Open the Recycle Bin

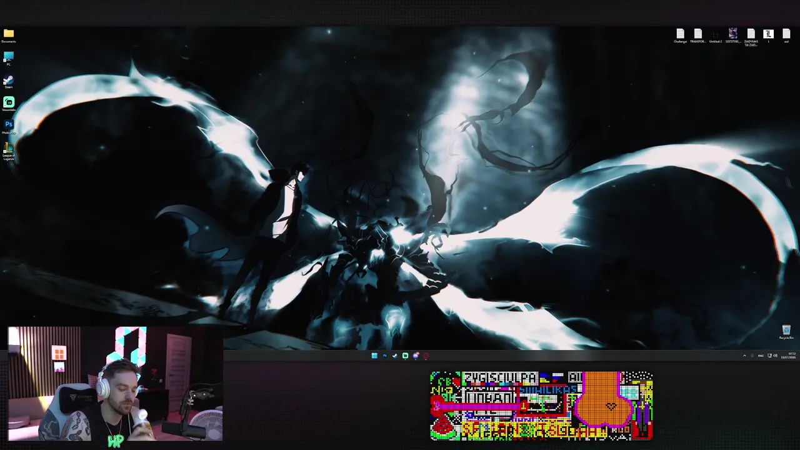[x=786, y=332]
